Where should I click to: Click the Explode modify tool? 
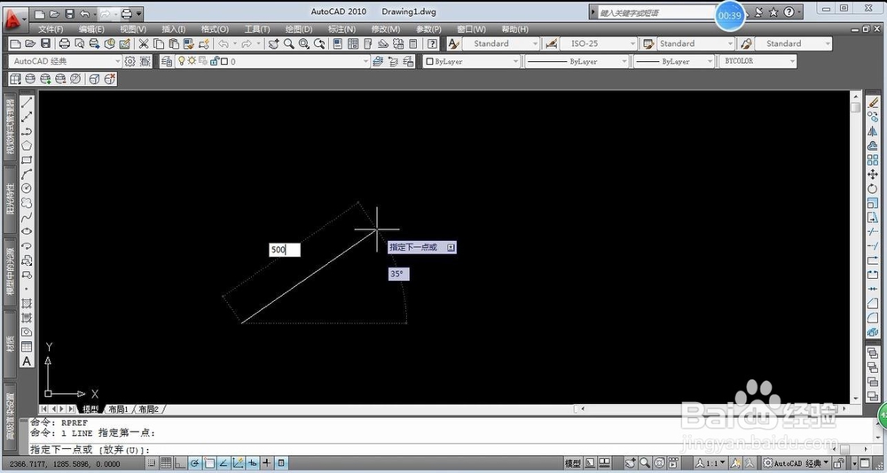(872, 332)
